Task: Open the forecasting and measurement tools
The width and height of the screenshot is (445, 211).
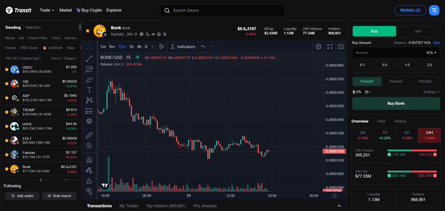Action: point(89,111)
